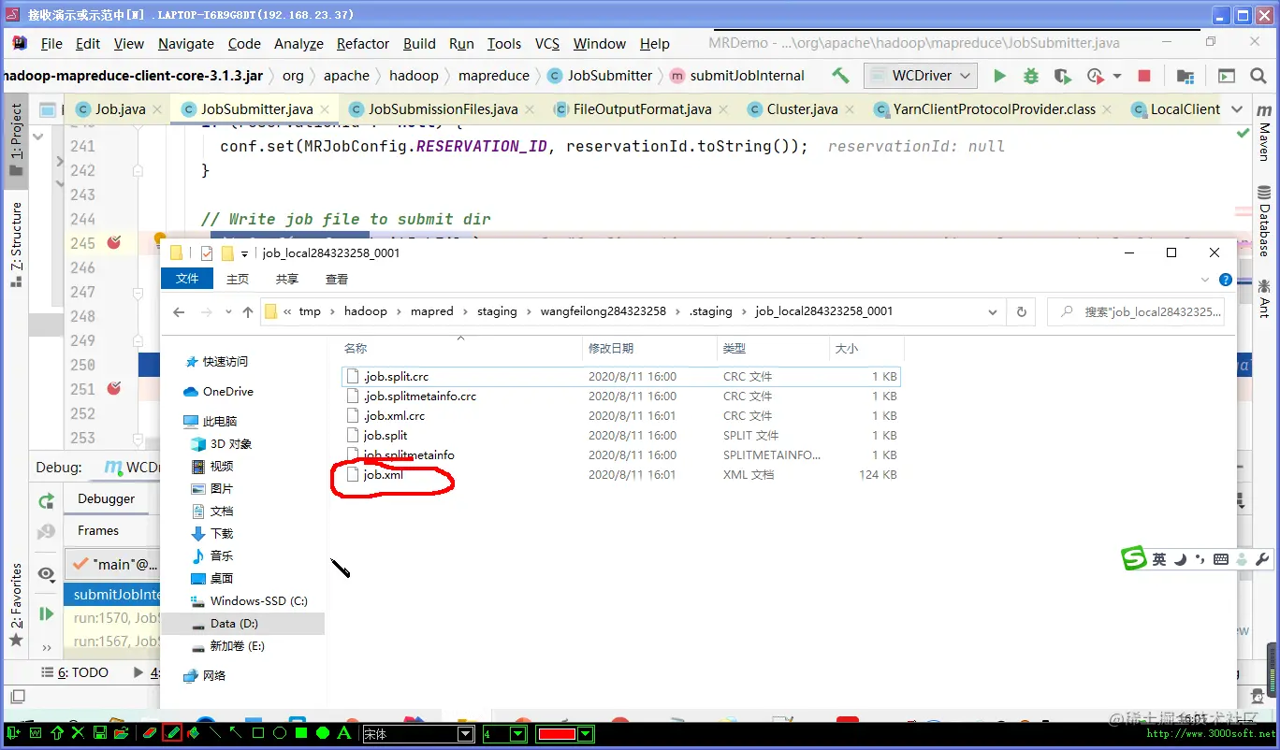Open the font name dropdown showing 宋体
The width and height of the screenshot is (1280, 750).
(x=465, y=734)
